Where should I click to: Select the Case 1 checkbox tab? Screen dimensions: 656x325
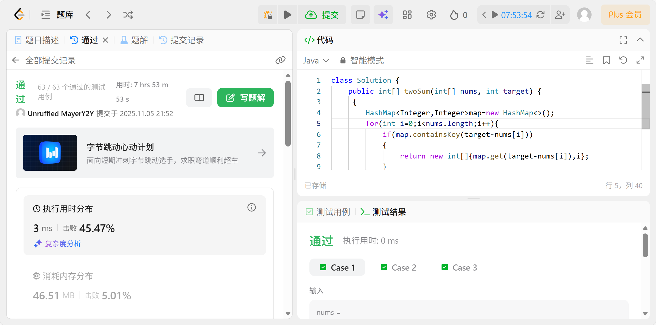pos(337,267)
